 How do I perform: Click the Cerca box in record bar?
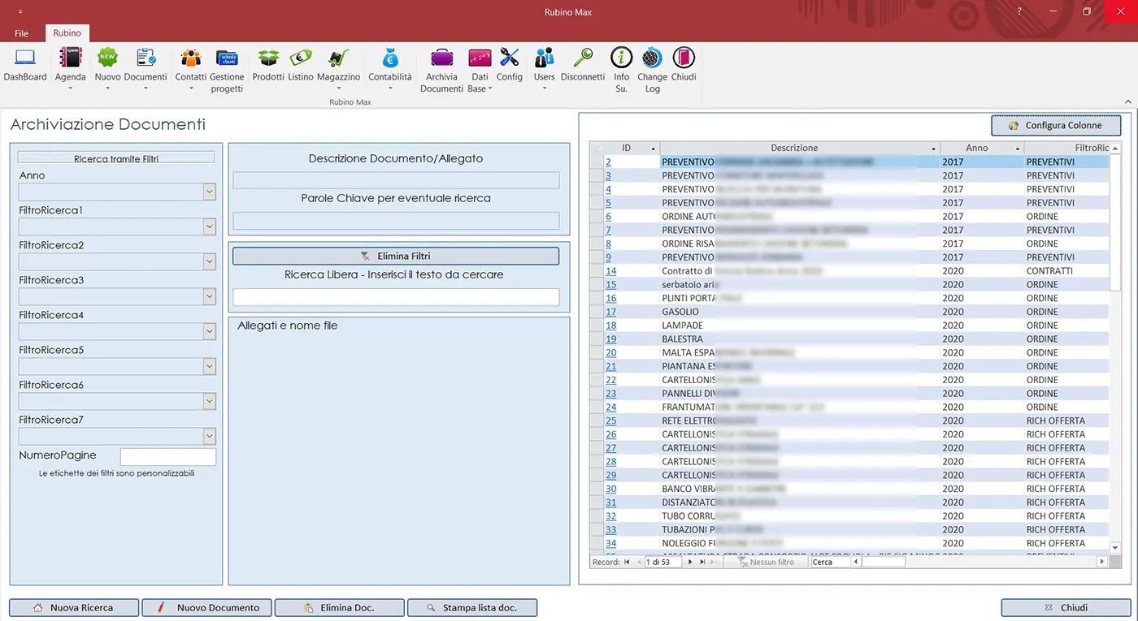831,562
